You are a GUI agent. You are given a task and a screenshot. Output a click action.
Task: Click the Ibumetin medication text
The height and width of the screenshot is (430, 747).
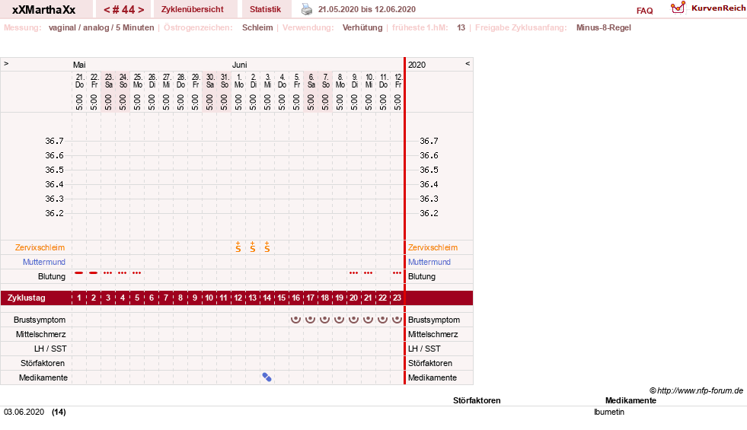[609, 412]
